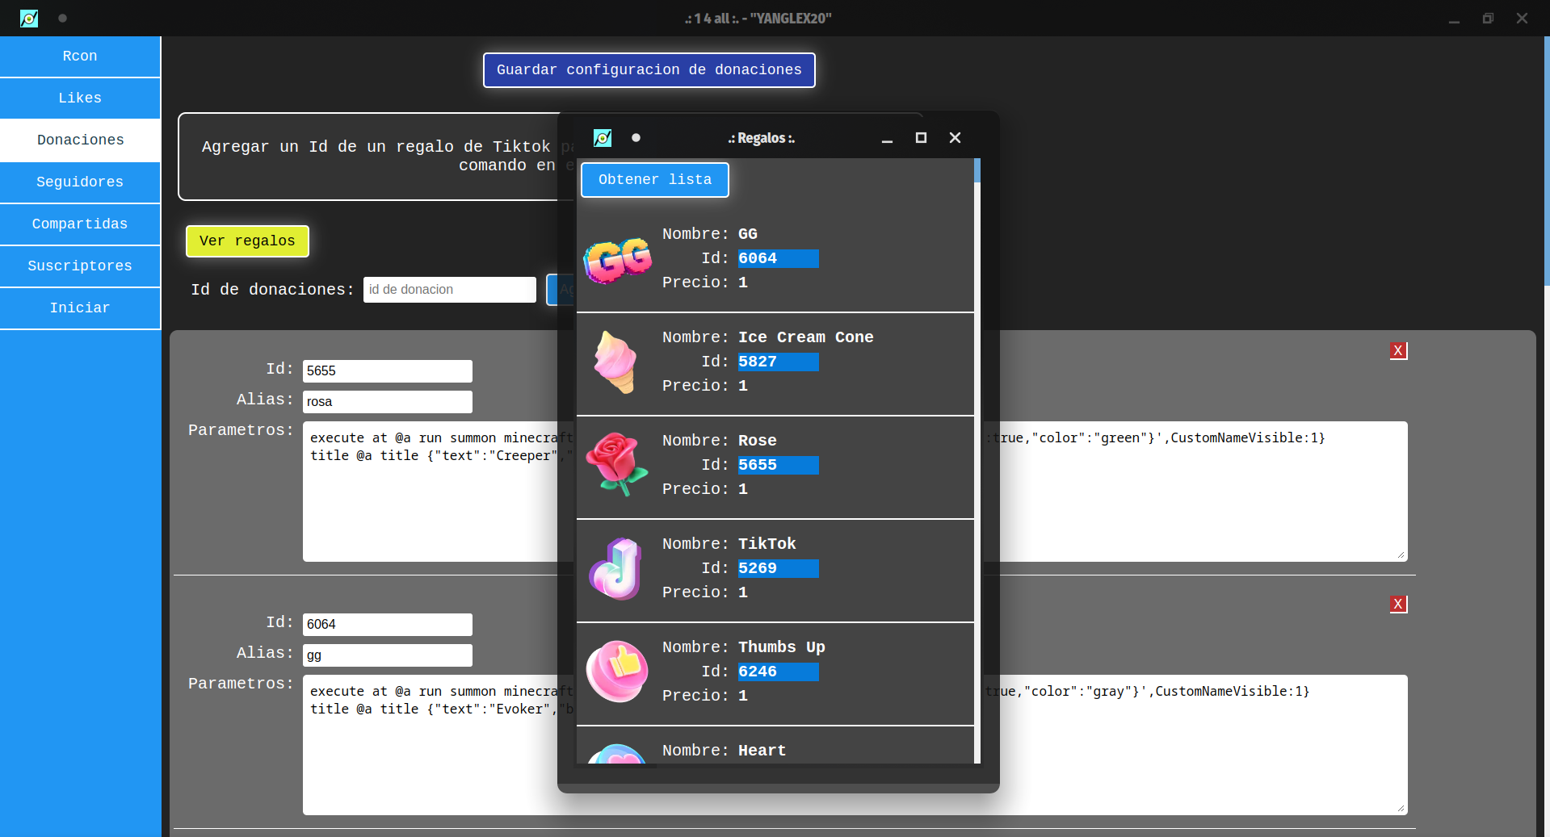
Task: Delete the gg donation entry
Action: (1398, 605)
